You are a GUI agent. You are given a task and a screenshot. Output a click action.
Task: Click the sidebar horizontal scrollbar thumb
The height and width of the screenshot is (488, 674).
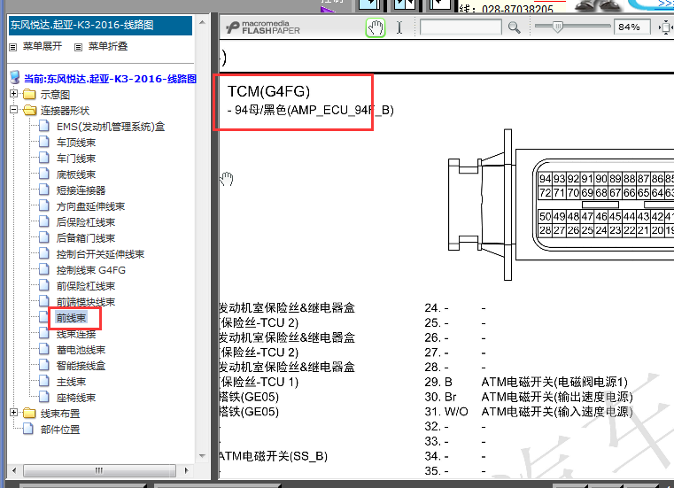click(x=99, y=470)
